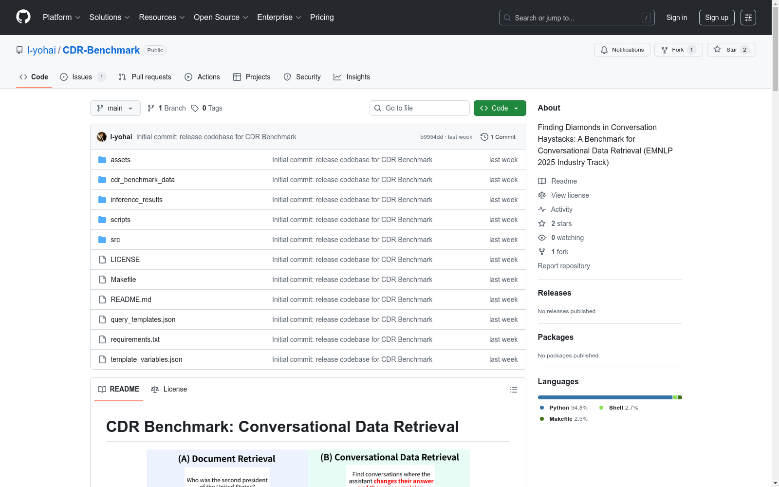This screenshot has height=487, width=779.
Task: Click the Python segment of languages bar
Action: point(605,397)
